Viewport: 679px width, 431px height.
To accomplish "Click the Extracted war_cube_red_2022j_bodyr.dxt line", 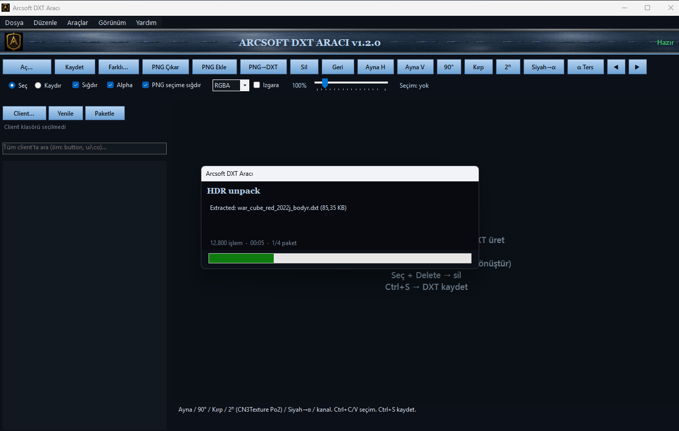I will pos(278,208).
